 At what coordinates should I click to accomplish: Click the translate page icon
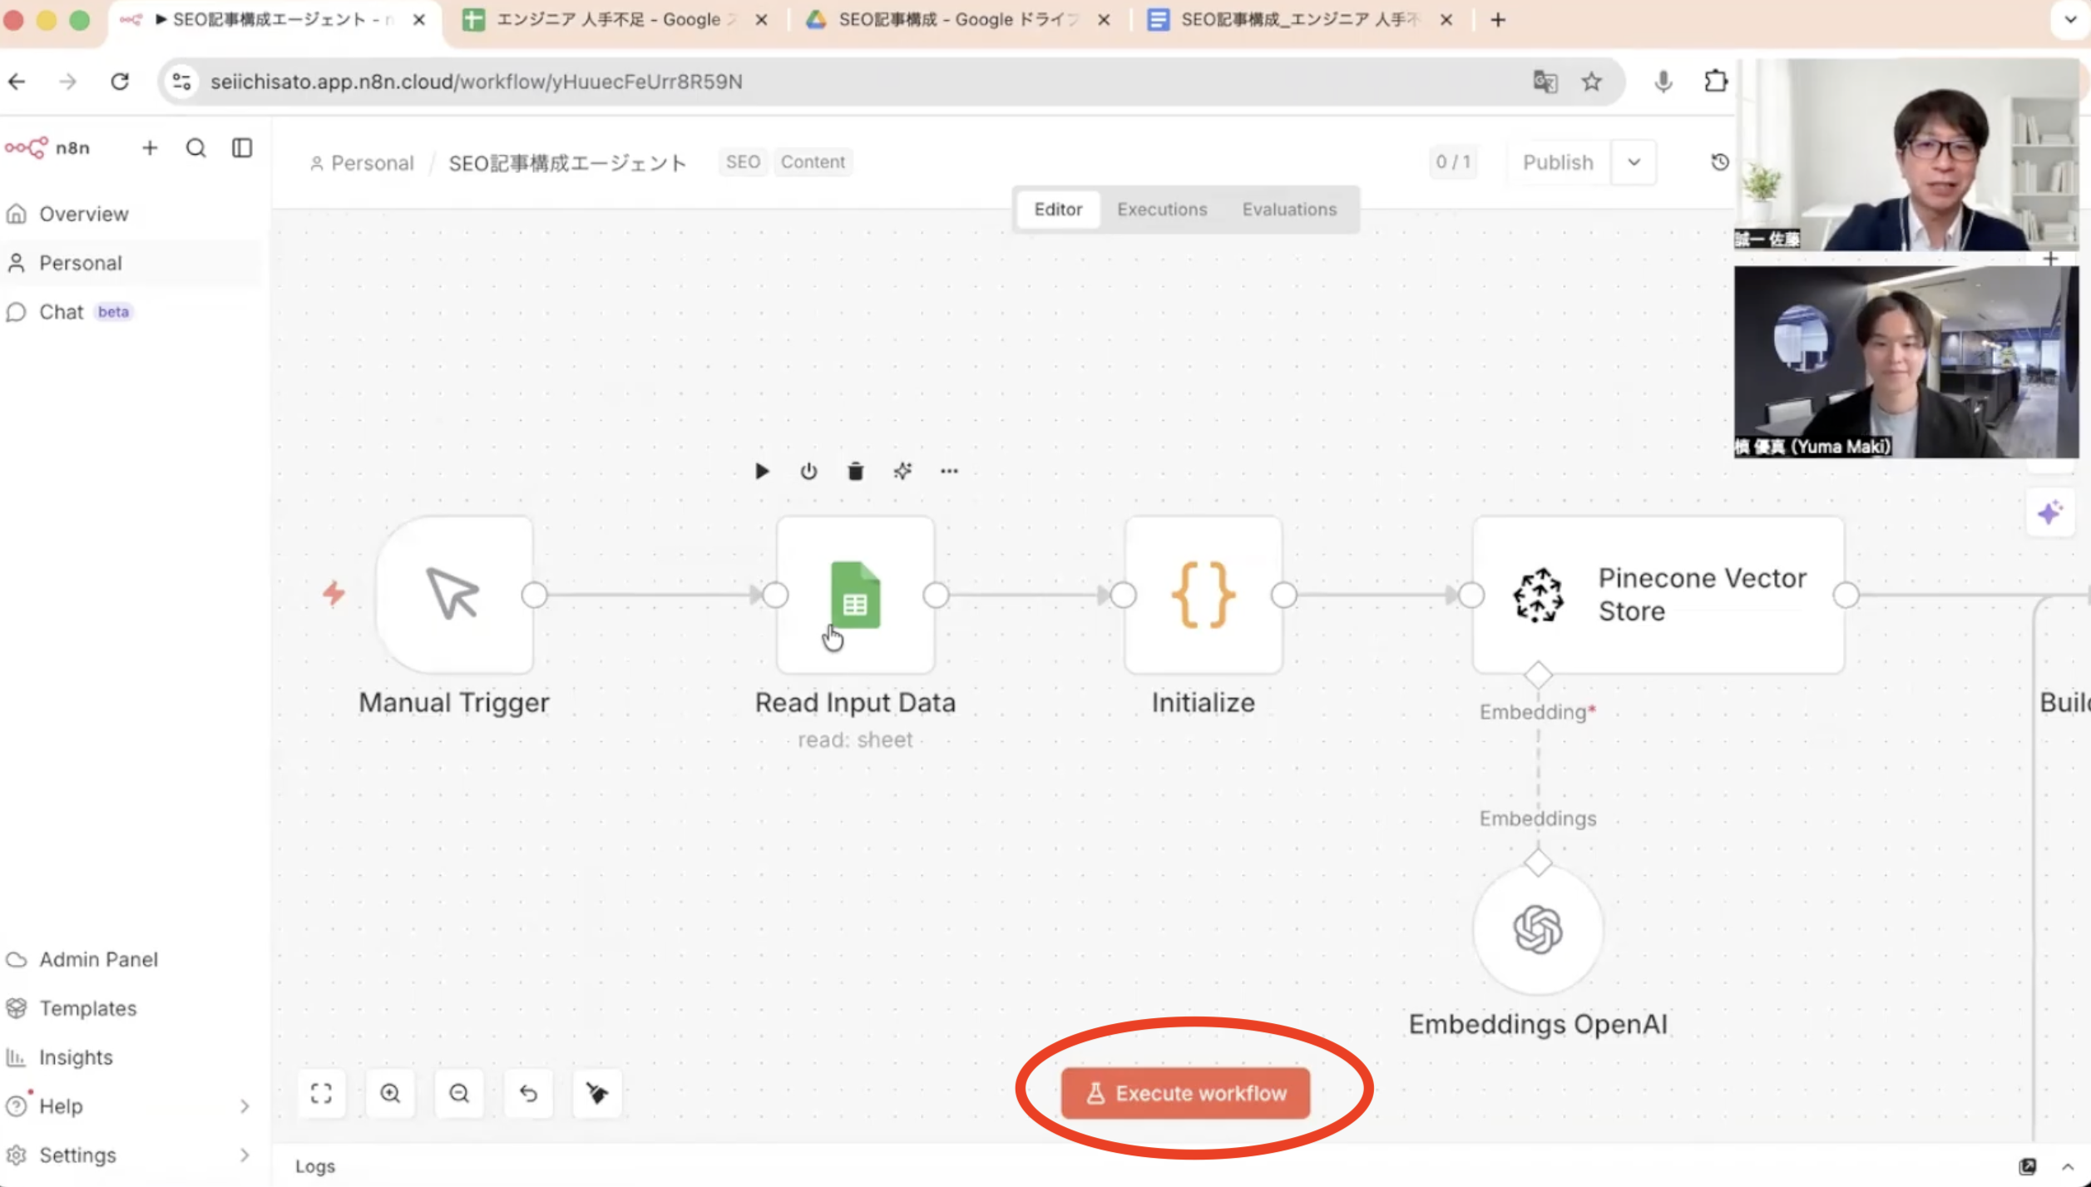(x=1545, y=82)
